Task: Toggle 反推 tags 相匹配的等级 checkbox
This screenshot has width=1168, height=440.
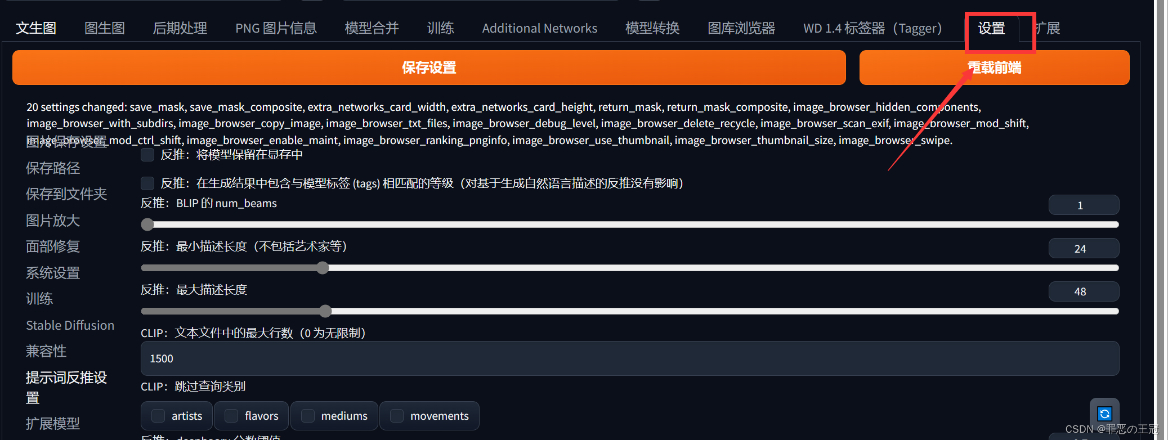Action: [x=147, y=183]
